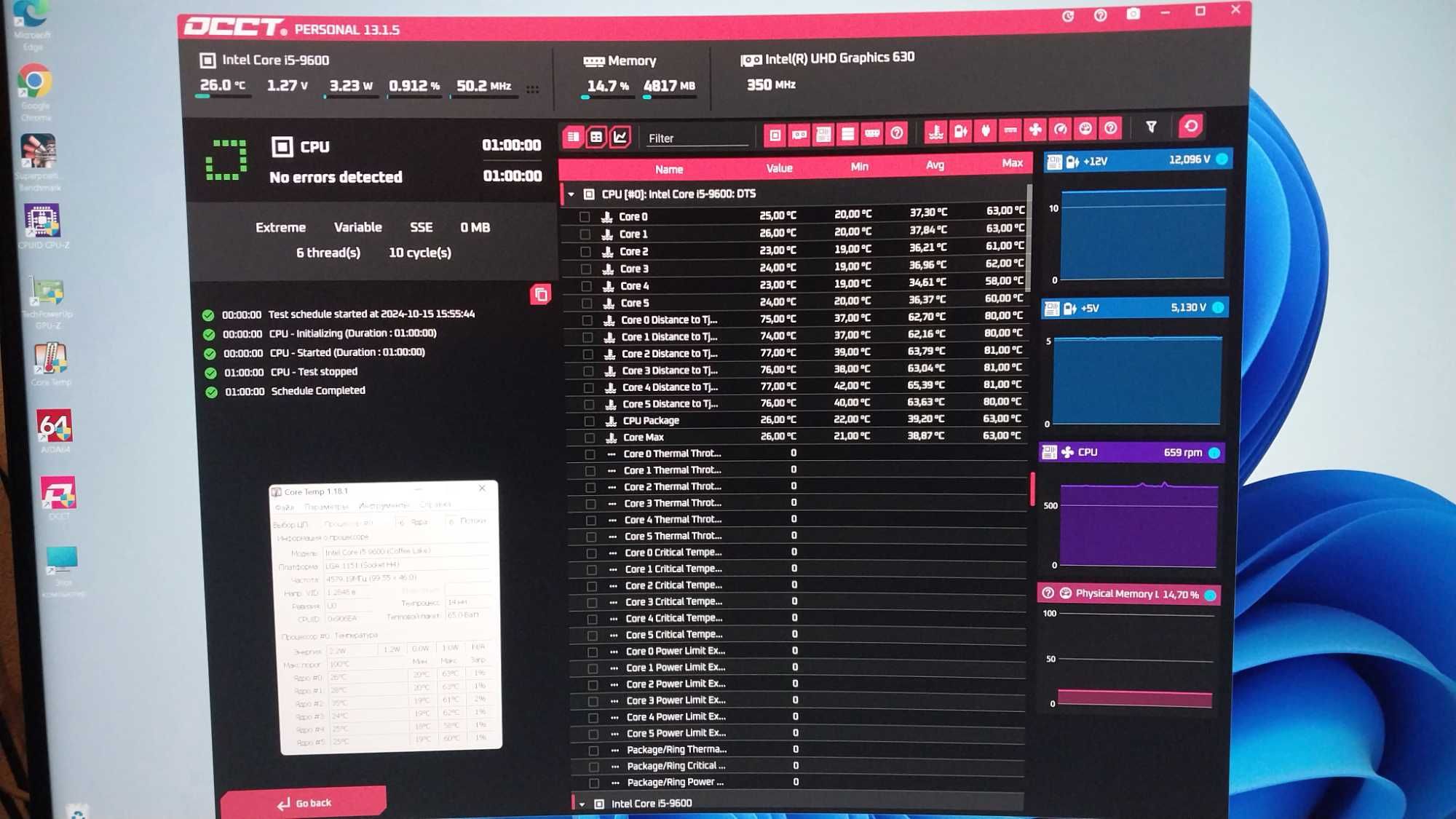The width and height of the screenshot is (1456, 819).
Task: Toggle temperature sensor type filter
Action: click(935, 132)
